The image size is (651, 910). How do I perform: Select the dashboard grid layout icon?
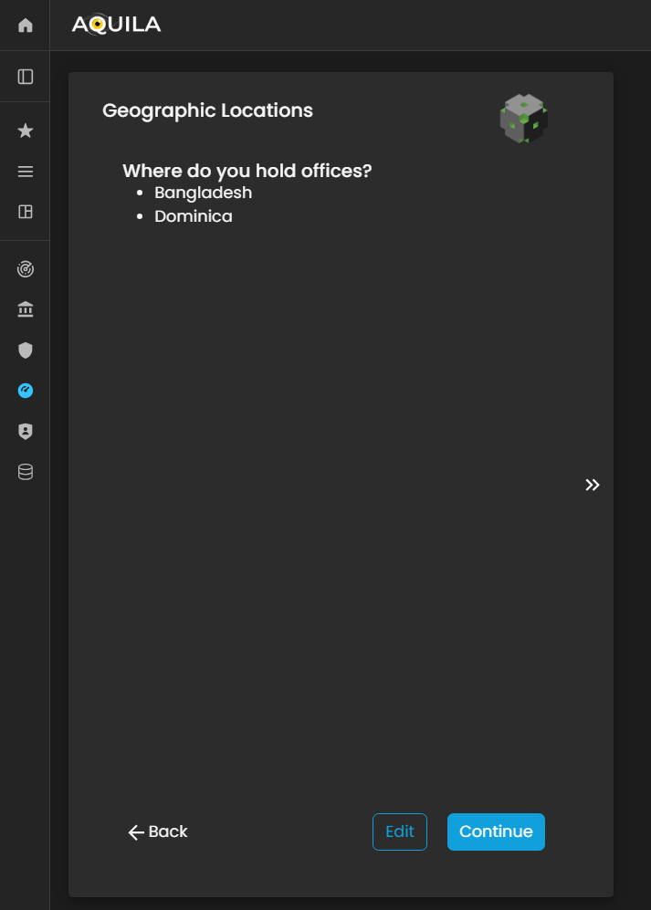pos(26,212)
